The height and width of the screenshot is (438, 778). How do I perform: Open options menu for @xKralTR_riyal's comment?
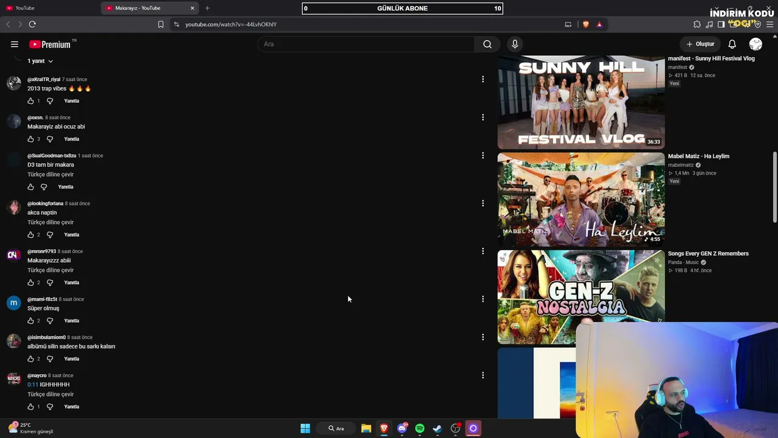483,79
